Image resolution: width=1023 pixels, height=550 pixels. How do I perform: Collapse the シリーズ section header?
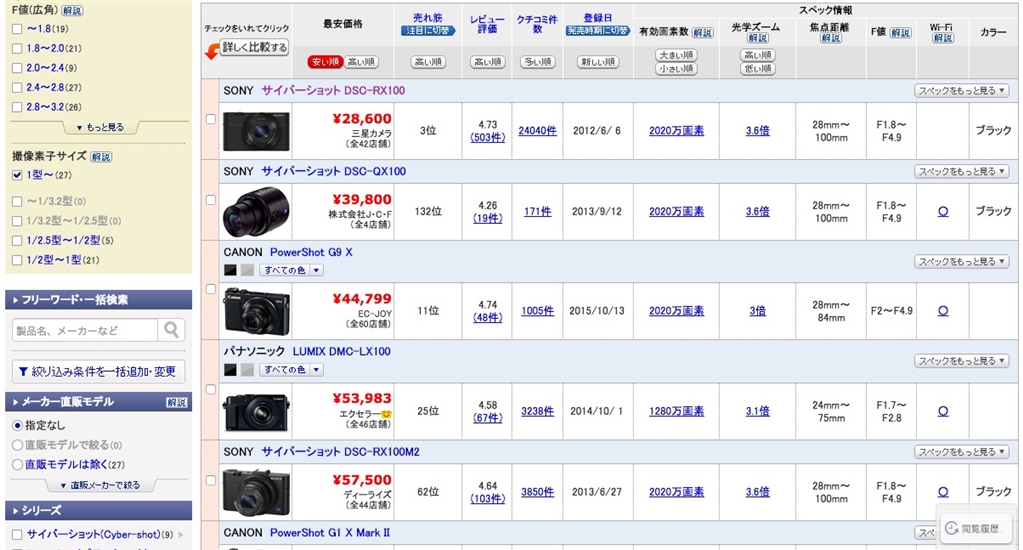(99, 510)
